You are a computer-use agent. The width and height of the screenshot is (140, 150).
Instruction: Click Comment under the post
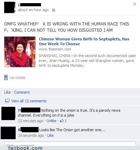pos(22,92)
